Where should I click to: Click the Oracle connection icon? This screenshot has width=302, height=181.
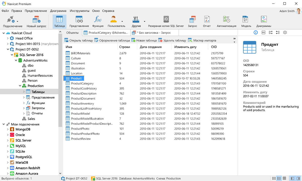pos(12,135)
